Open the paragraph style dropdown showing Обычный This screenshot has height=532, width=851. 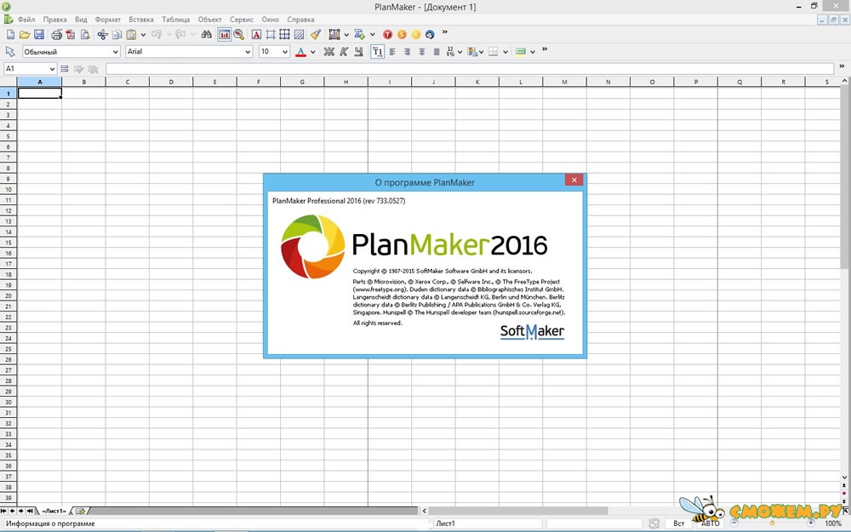116,52
